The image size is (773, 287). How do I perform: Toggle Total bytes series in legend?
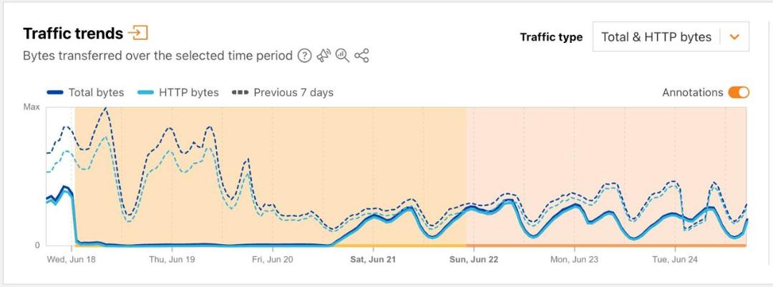click(x=85, y=92)
